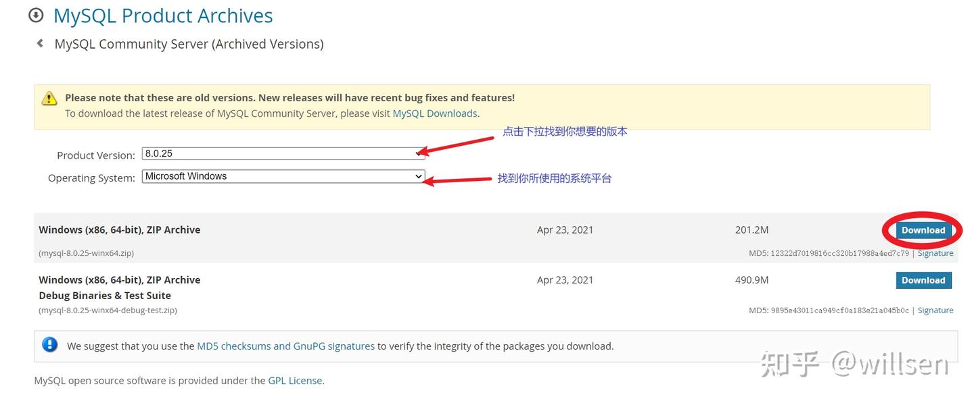This screenshot has width=974, height=403.
Task: Click the Apr 23, 2021 release date text
Action: point(565,230)
